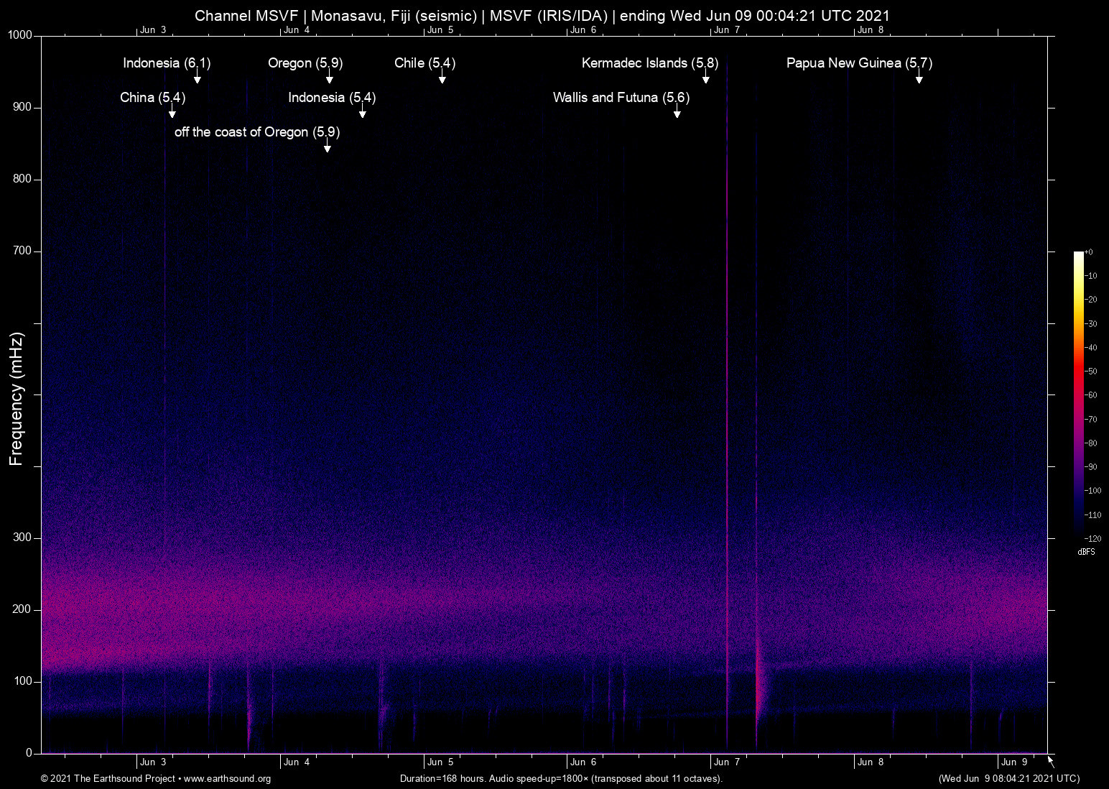The width and height of the screenshot is (1109, 789).
Task: Click the dBFS color scale bar
Action: (1078, 394)
